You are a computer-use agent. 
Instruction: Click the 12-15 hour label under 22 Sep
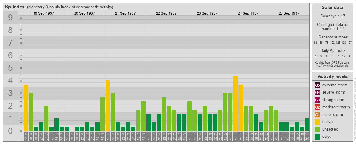(169, 136)
